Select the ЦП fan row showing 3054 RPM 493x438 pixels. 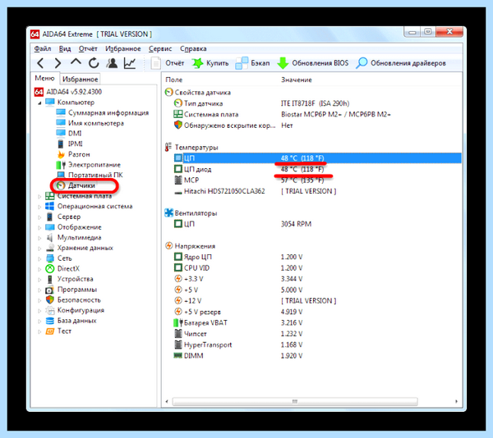tap(313, 224)
